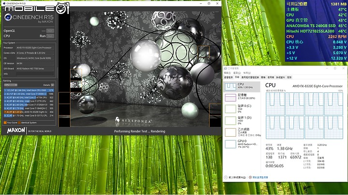The height and width of the screenshot is (195, 348).
Task: Click the Identical System legend swatch
Action: click(x=19, y=122)
